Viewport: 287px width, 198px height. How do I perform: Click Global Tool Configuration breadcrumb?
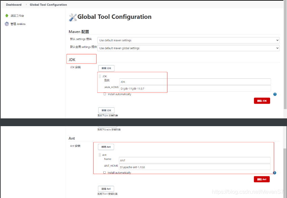(x=48, y=5)
